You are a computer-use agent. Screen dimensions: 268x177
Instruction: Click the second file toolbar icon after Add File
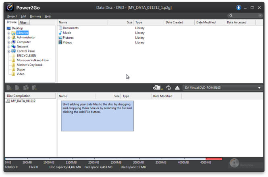[x=17, y=88]
